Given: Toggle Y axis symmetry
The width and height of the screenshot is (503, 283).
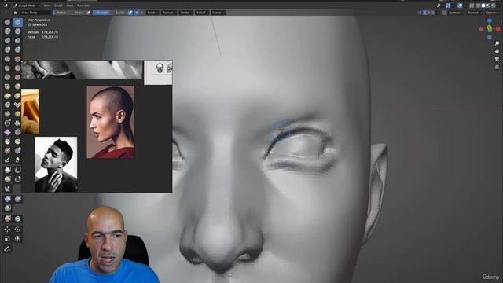Looking at the screenshot, I should pyautogui.click(x=429, y=13).
